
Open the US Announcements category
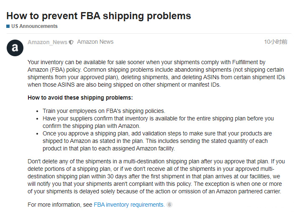click(x=34, y=26)
